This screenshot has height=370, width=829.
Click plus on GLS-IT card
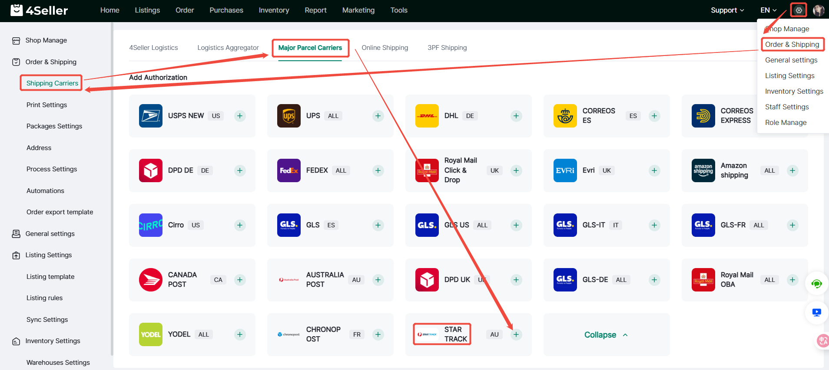click(x=654, y=225)
